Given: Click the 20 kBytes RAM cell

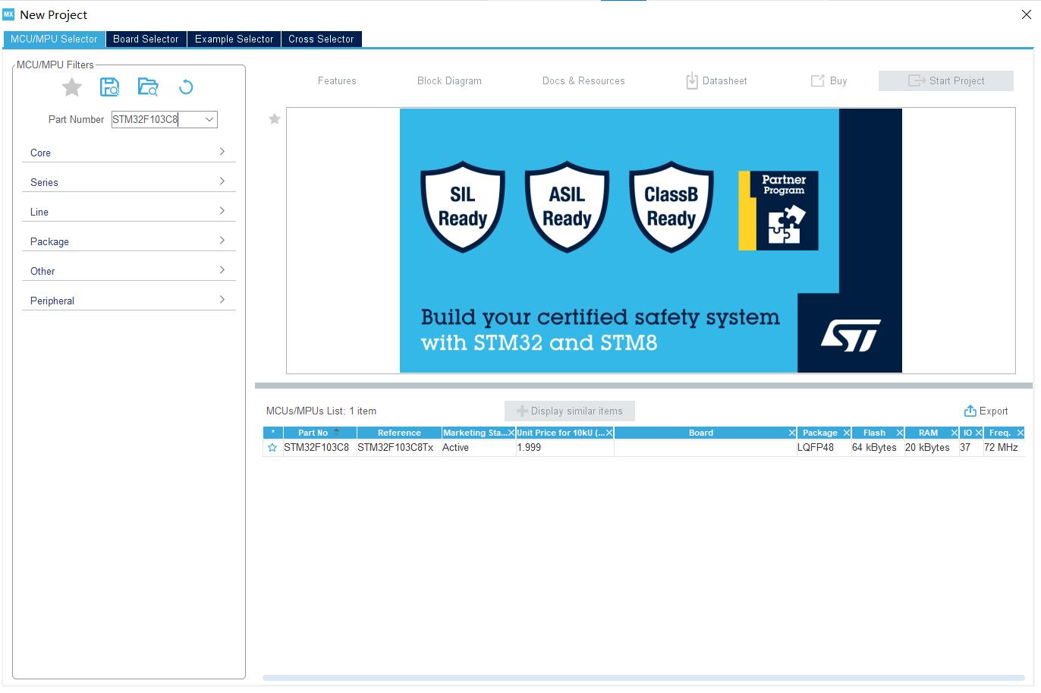Looking at the screenshot, I should (x=931, y=448).
